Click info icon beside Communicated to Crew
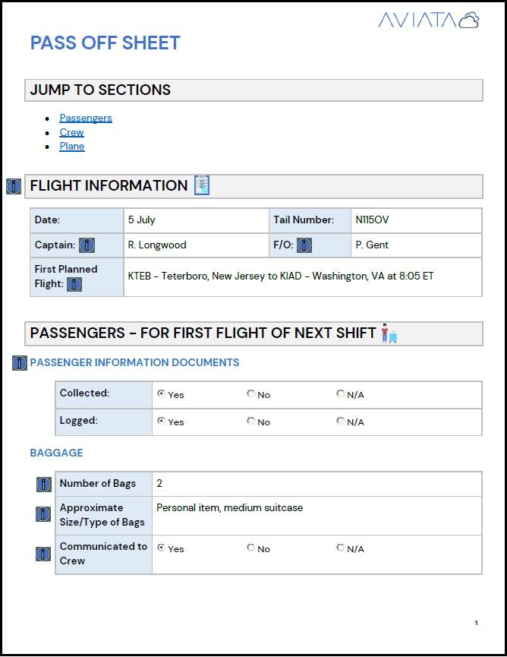 tap(43, 554)
